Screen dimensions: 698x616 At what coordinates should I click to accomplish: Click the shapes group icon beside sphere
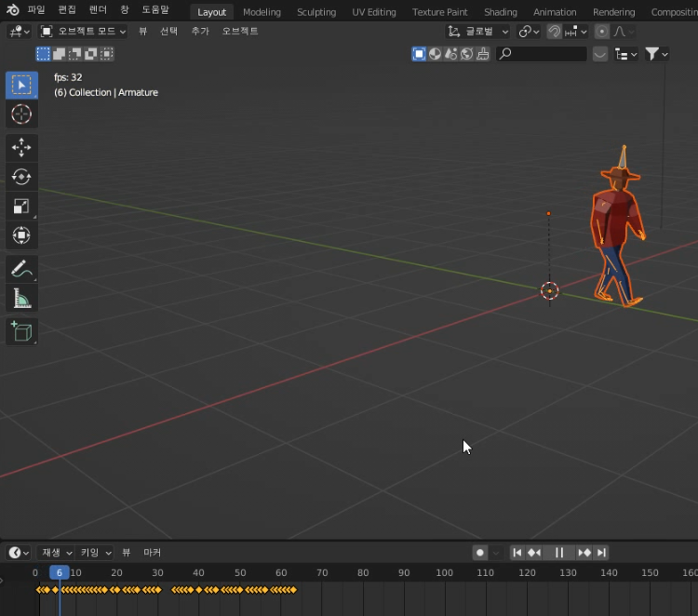[x=450, y=54]
